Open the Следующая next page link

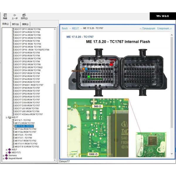click(164, 28)
